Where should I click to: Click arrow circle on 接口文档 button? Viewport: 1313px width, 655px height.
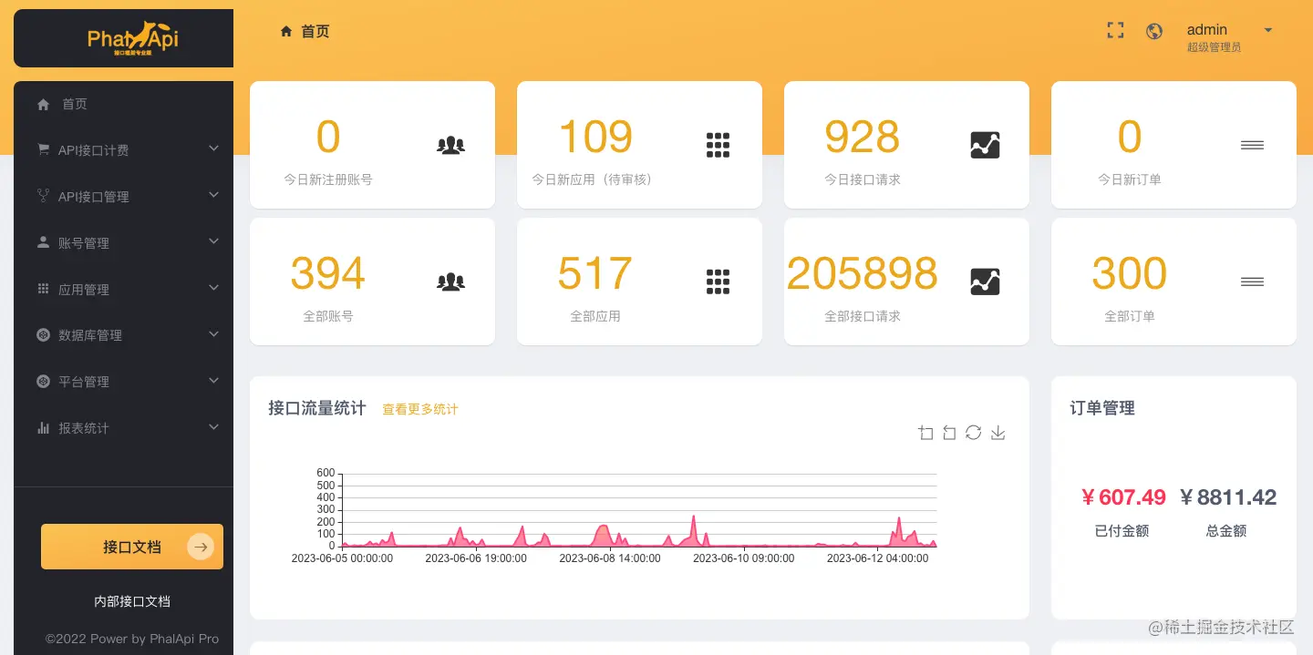click(201, 547)
